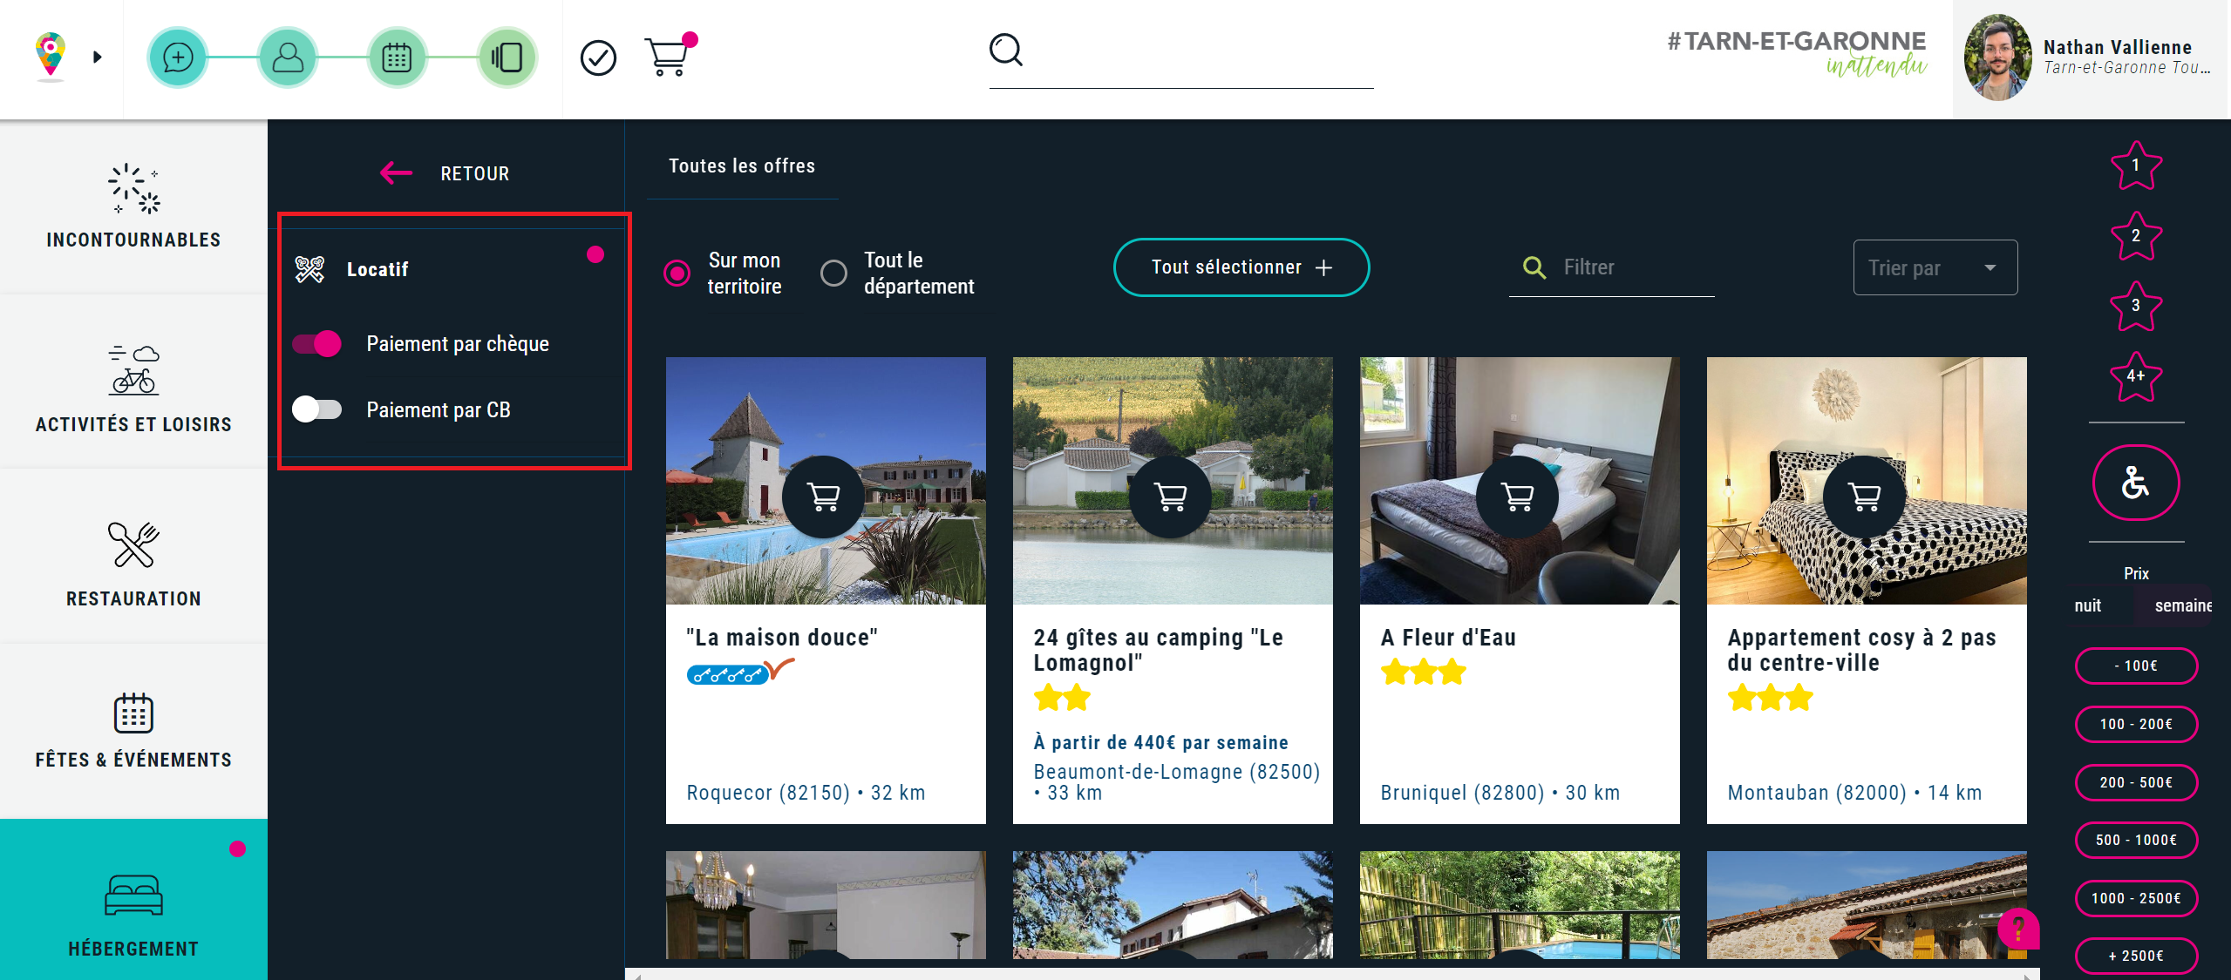The image size is (2231, 980).
Task: Select the Hébergement section in sidebar
Action: click(x=133, y=915)
